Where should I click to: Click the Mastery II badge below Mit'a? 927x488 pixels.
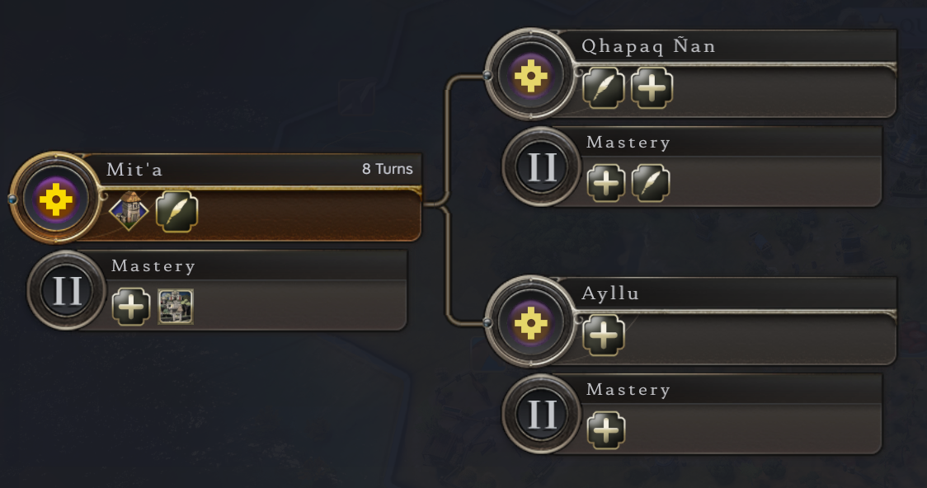pyautogui.click(x=67, y=291)
